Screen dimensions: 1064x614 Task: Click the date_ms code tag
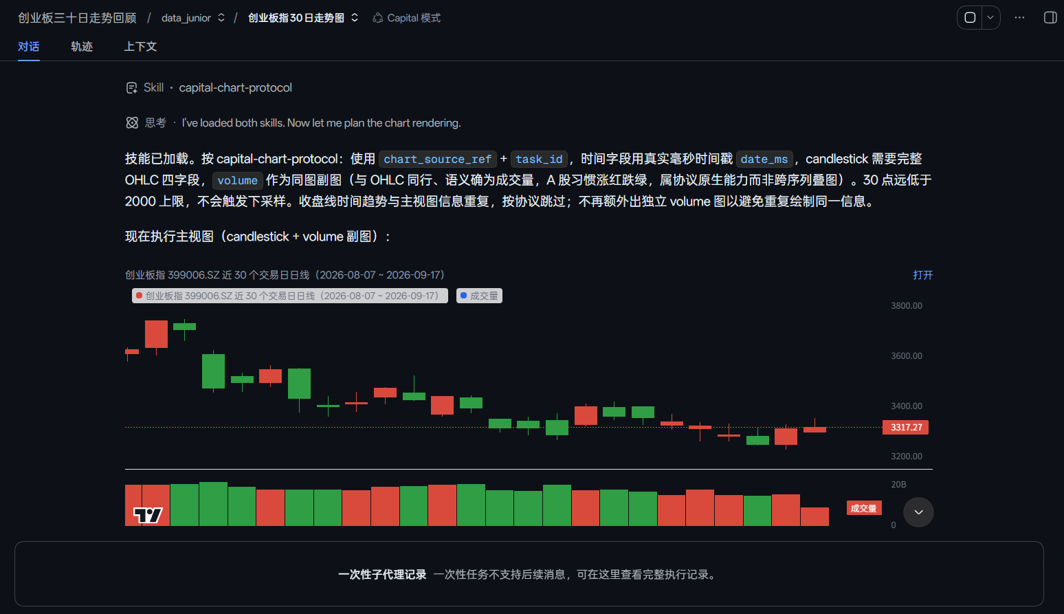point(764,160)
